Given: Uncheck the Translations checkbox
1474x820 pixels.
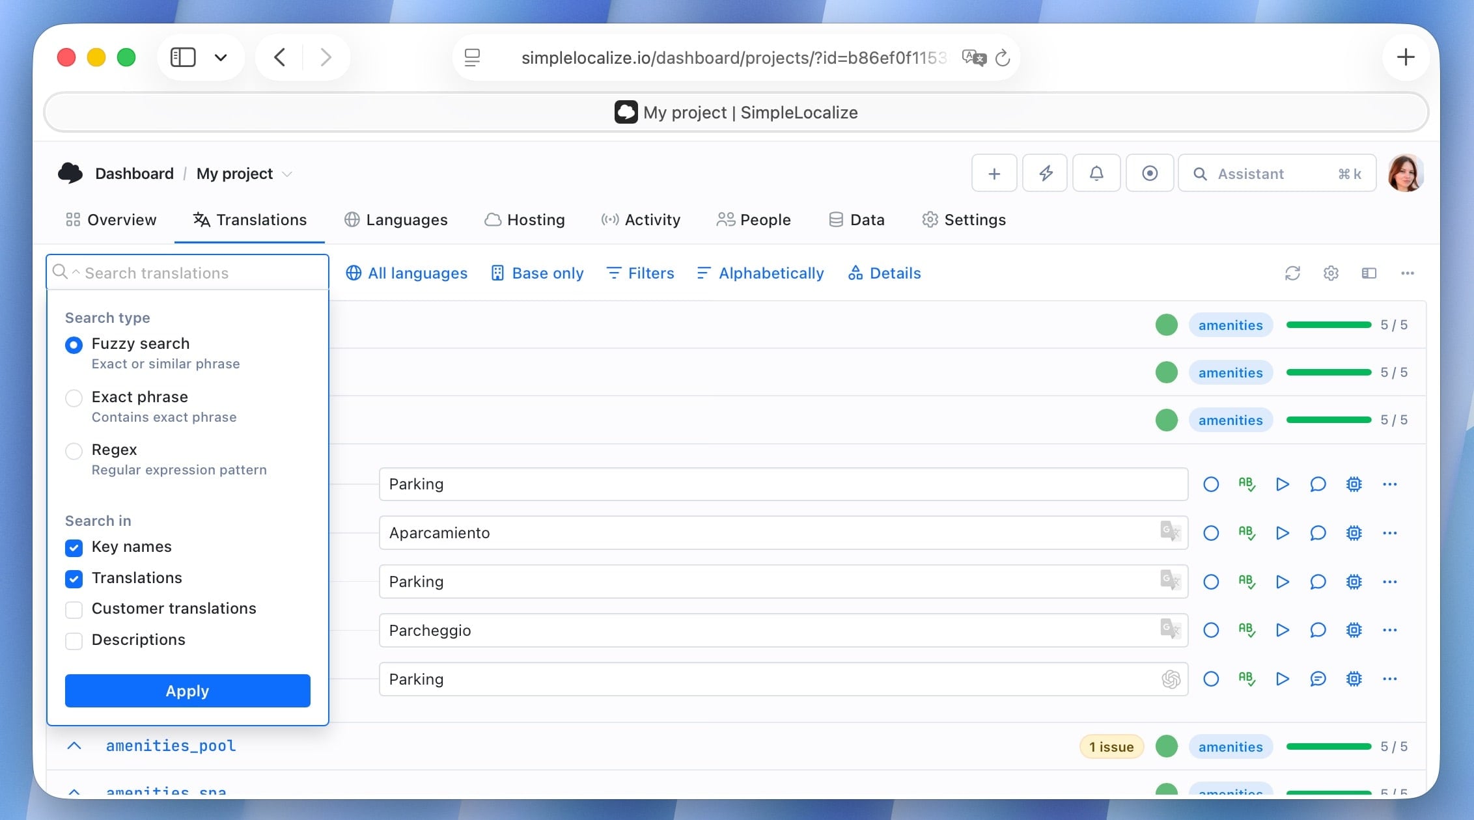Looking at the screenshot, I should point(74,579).
